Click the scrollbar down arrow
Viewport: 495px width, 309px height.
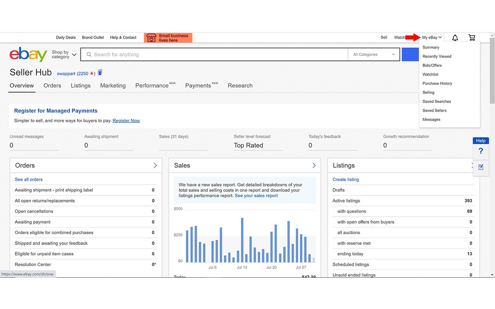(x=492, y=275)
